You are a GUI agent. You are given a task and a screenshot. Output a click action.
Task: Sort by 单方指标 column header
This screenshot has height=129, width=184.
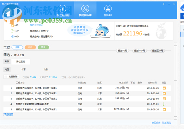(123, 83)
